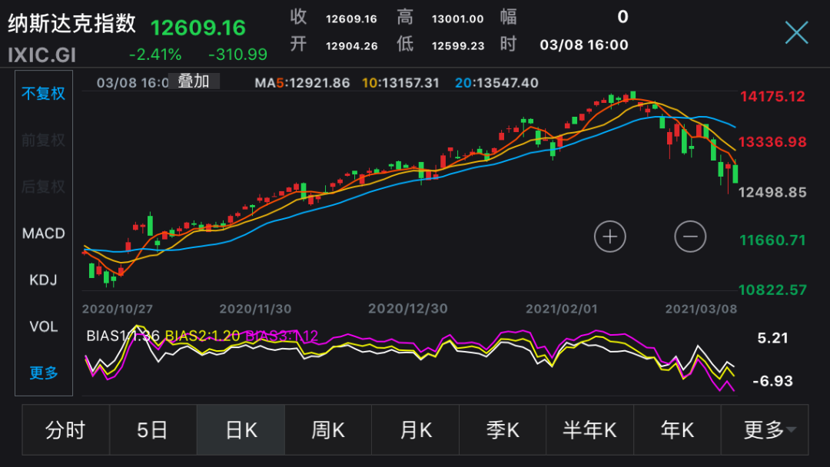Click the current price 12609.16 in green
Screen dimensions: 830x467
198,28
